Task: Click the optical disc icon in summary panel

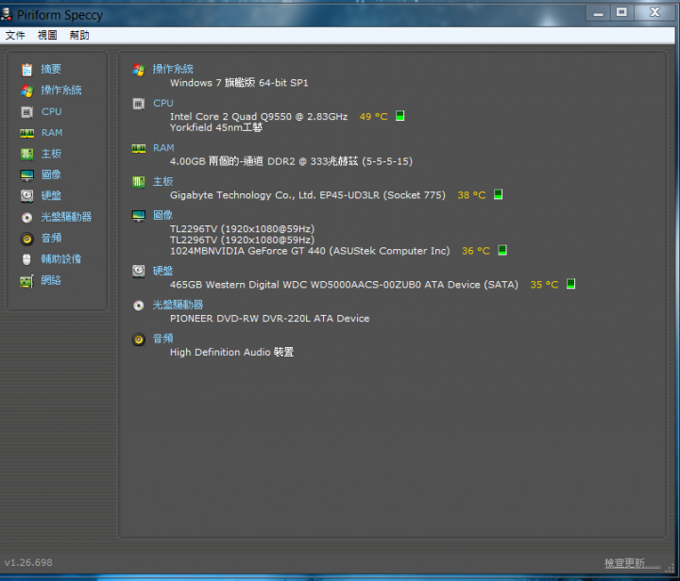Action: (138, 306)
